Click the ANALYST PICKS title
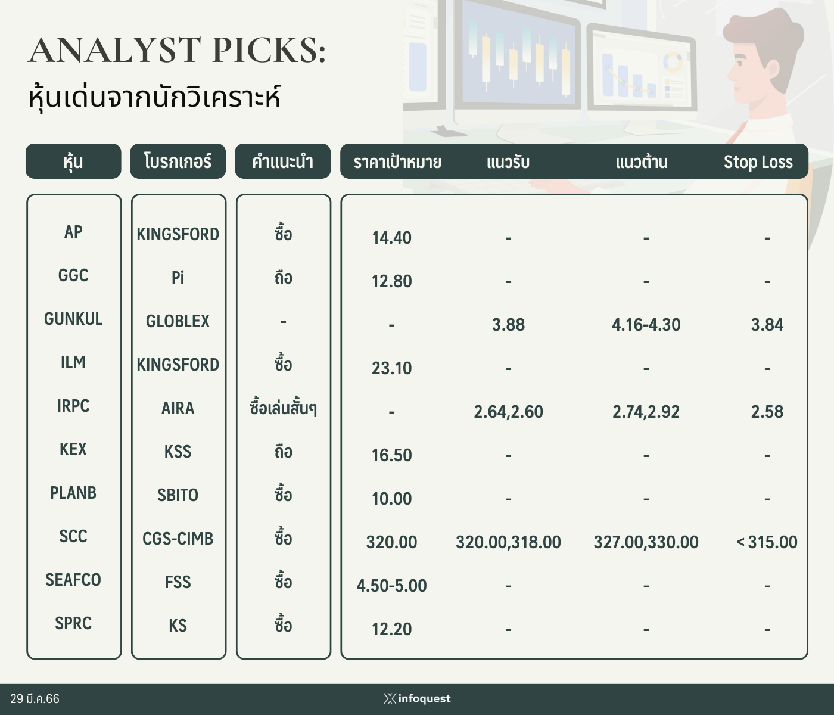Image resolution: width=834 pixels, height=715 pixels. 177,50
